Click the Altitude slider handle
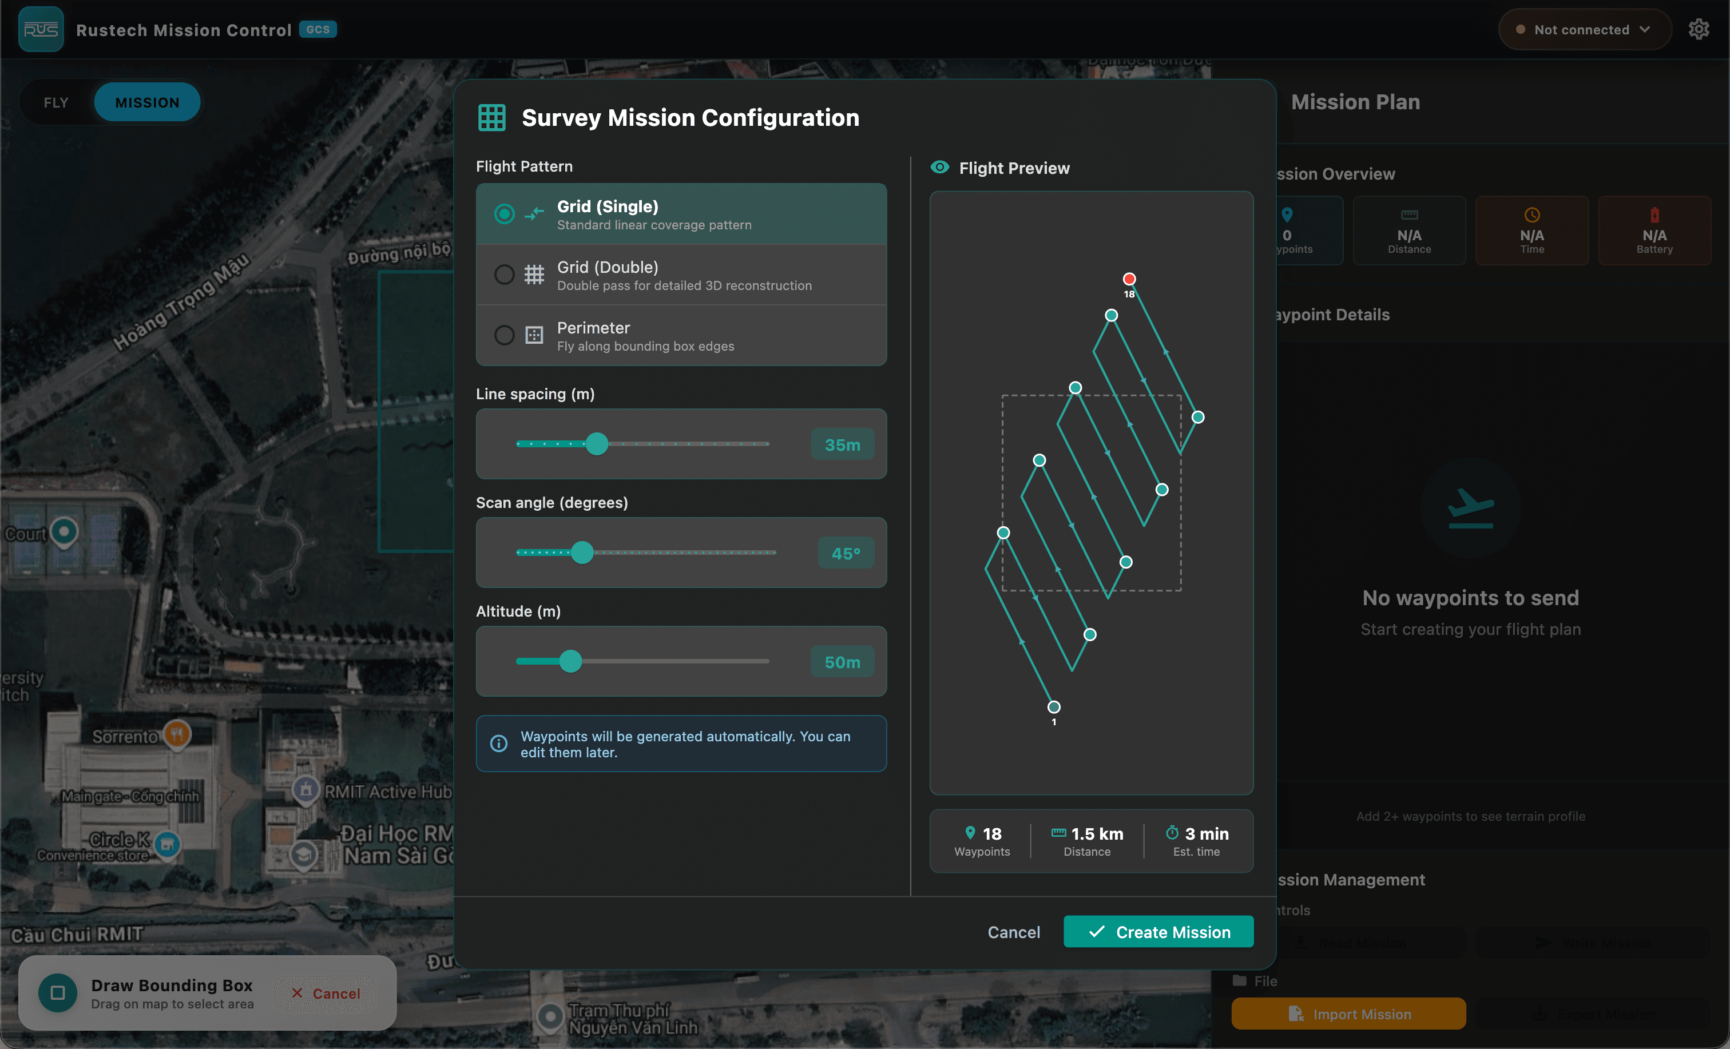1730x1049 pixels. (571, 661)
